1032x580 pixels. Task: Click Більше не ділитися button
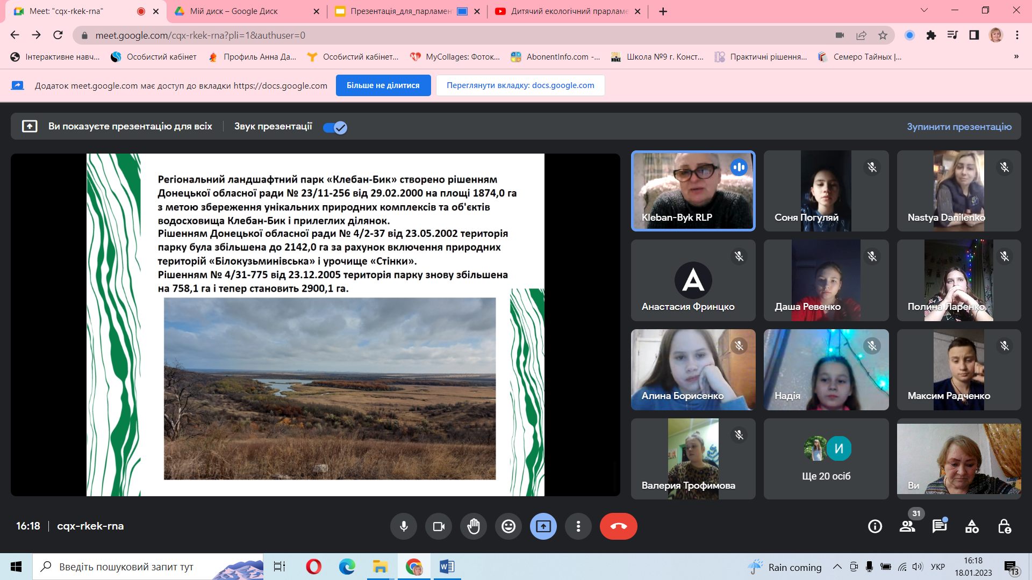[383, 85]
